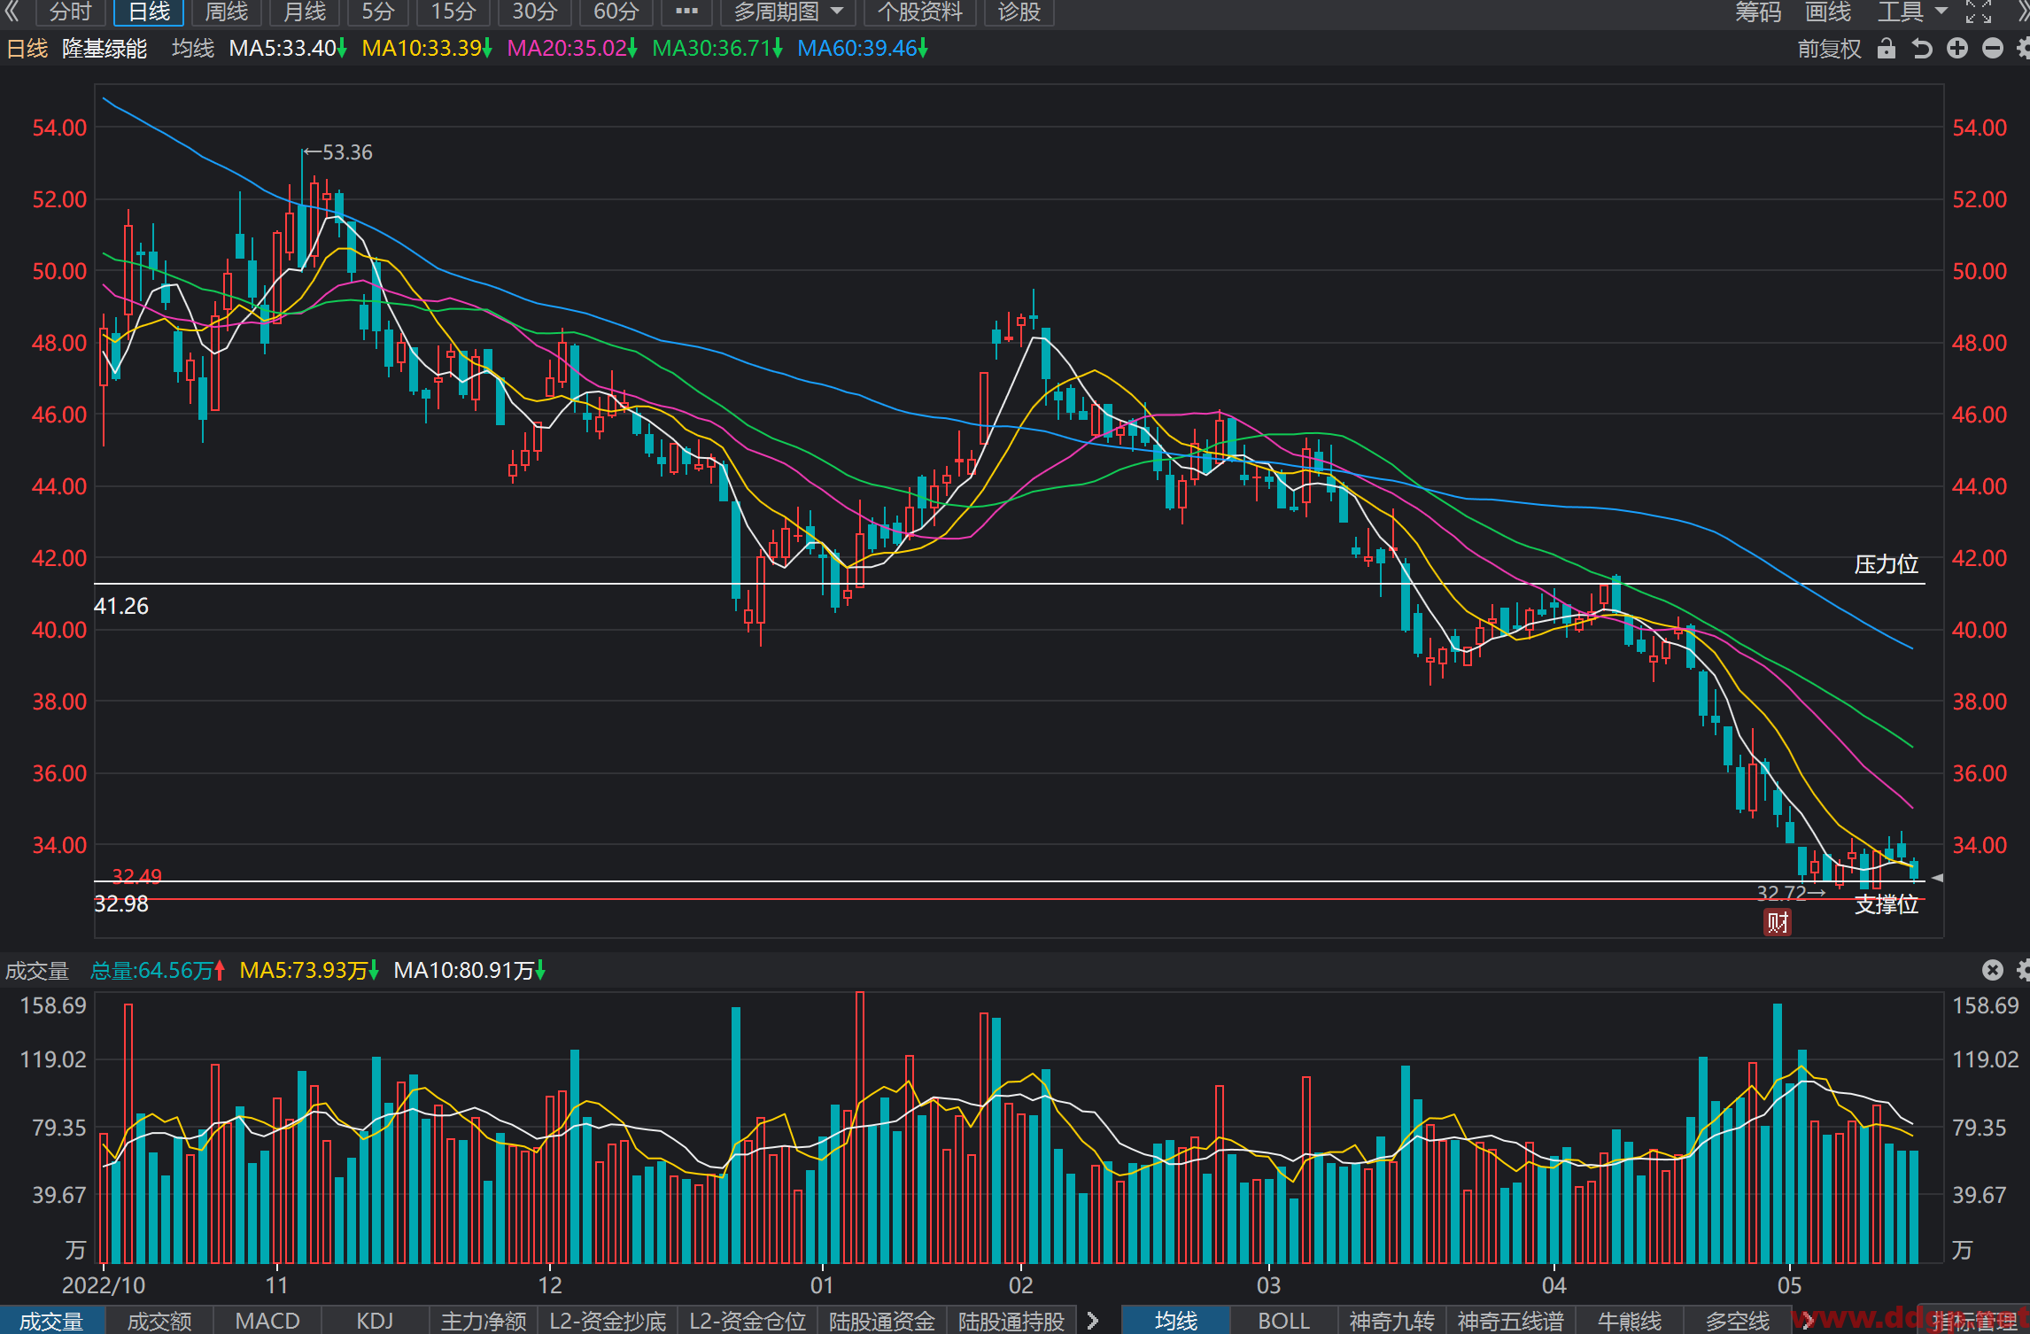2030x1334 pixels.
Task: Enable the BOLL overlay indicator
Action: pos(1283,1321)
